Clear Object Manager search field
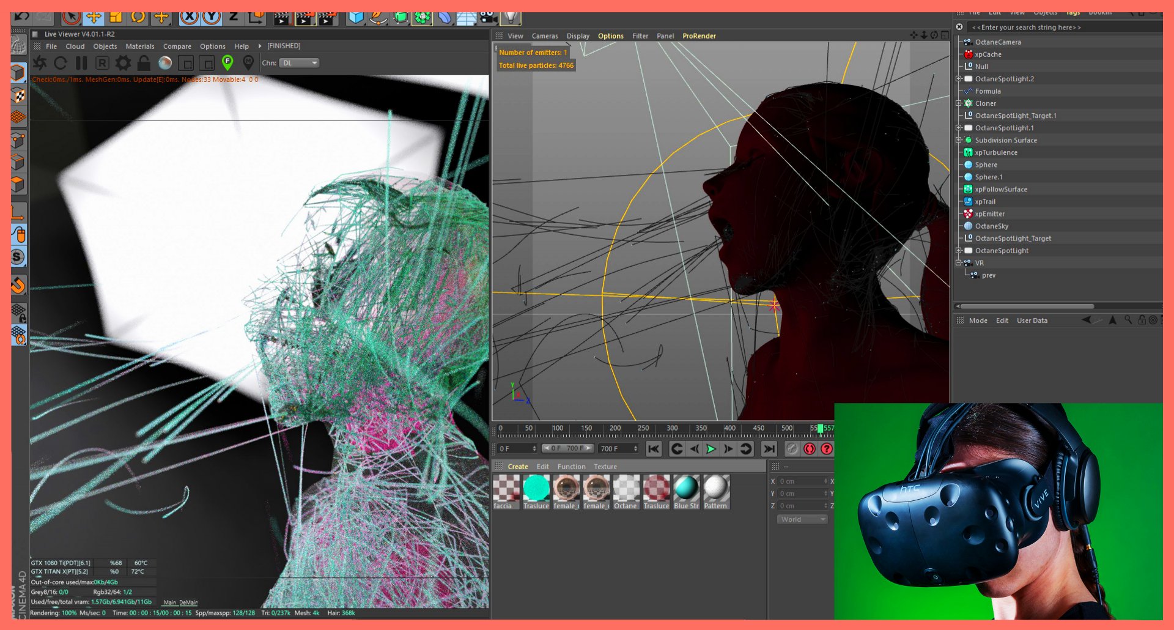 959,27
